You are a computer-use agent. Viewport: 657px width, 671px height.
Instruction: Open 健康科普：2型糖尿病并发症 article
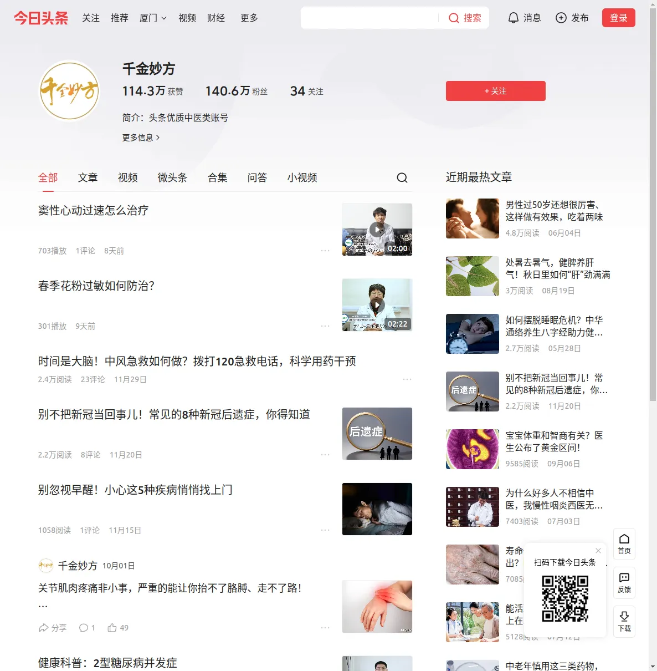pos(107,663)
